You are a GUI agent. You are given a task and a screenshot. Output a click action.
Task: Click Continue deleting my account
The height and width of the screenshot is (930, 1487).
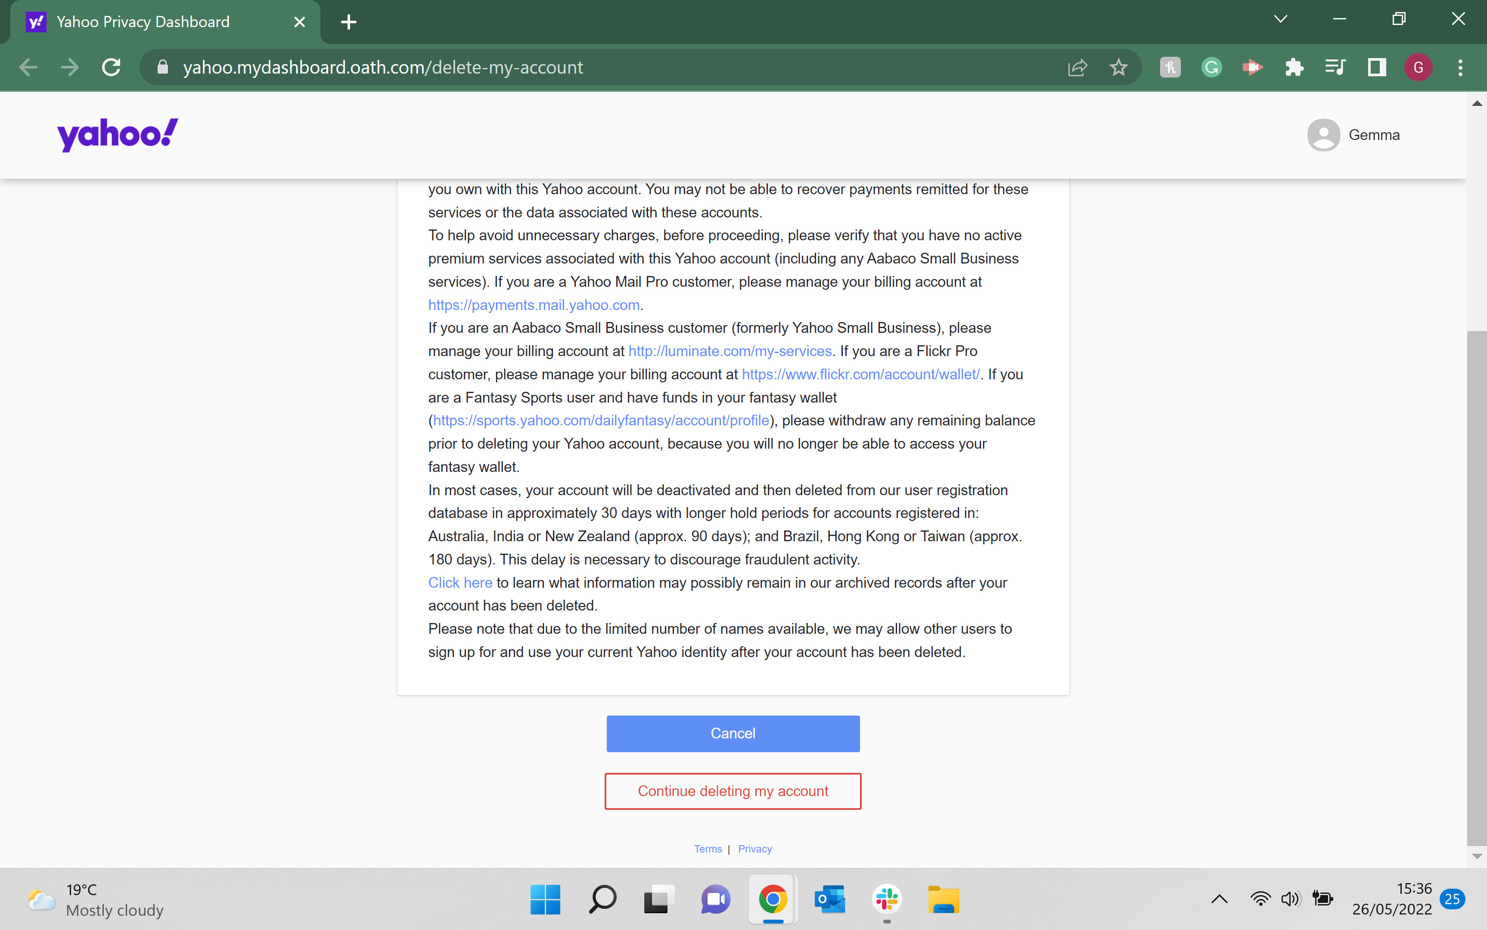[x=733, y=791]
